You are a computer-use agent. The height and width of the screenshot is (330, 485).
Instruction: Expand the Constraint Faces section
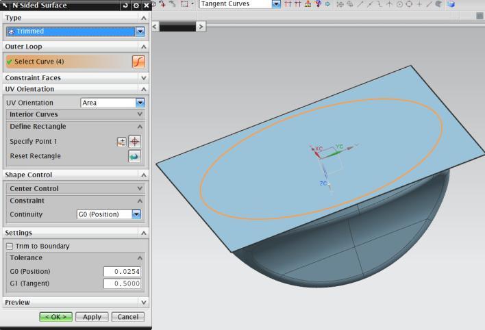click(144, 78)
